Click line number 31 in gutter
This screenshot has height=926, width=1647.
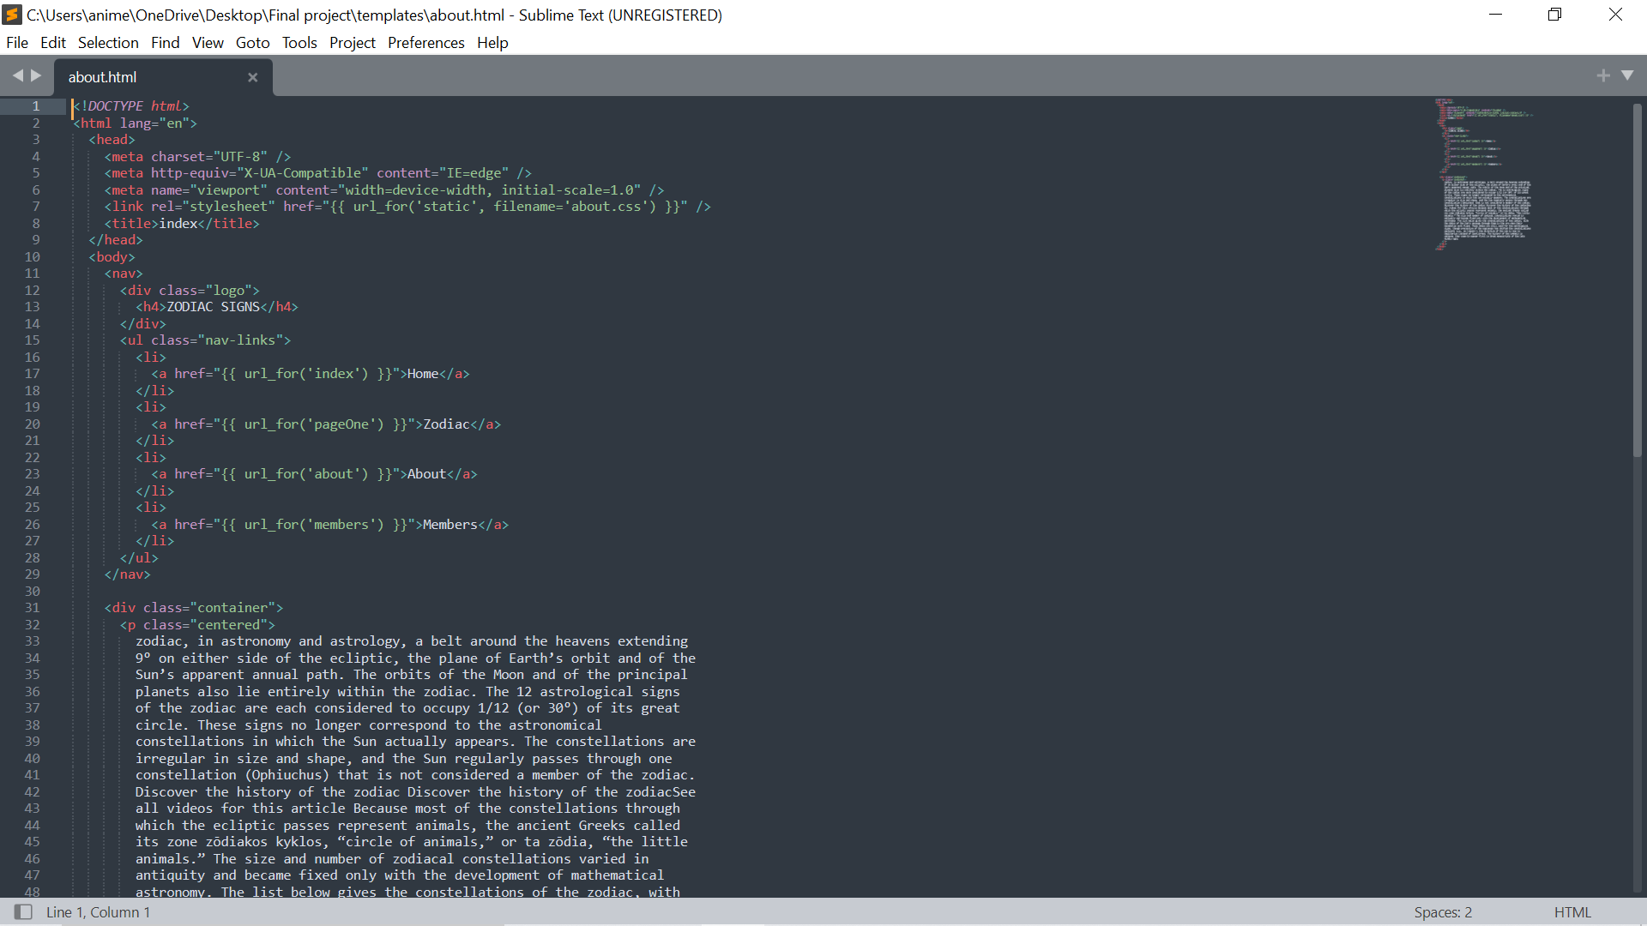[x=33, y=608]
